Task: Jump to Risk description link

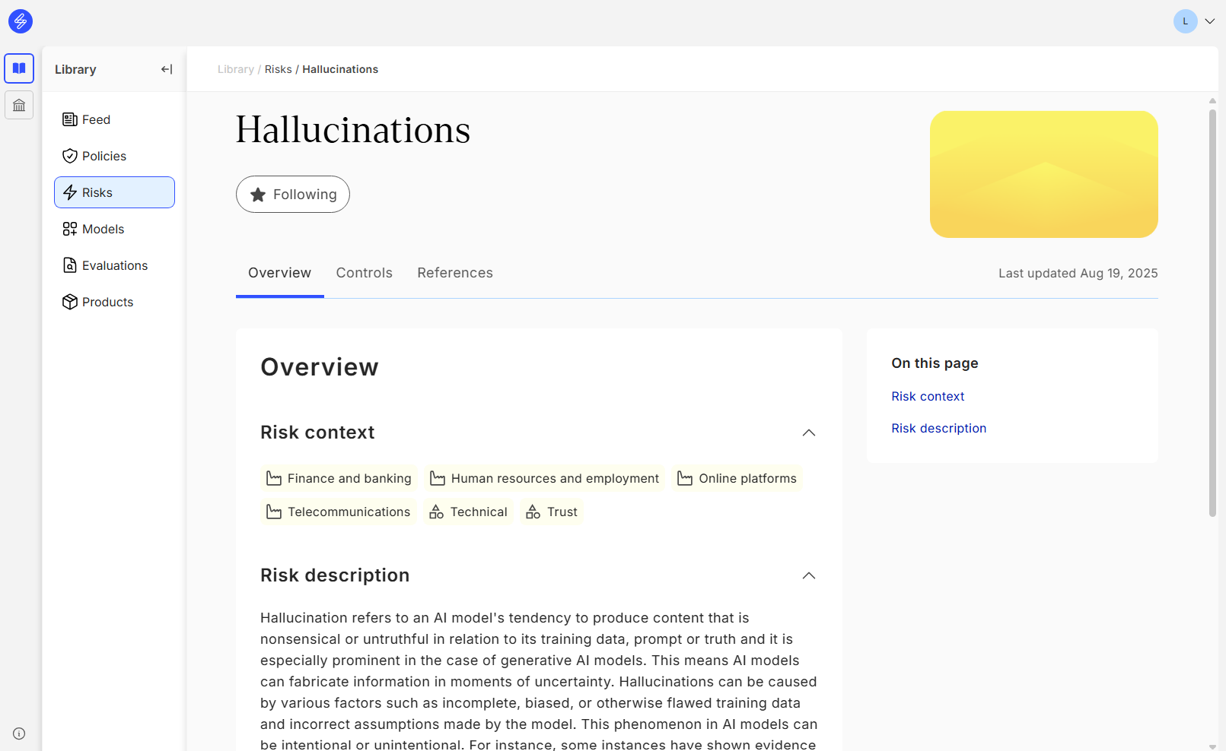Action: [938, 428]
